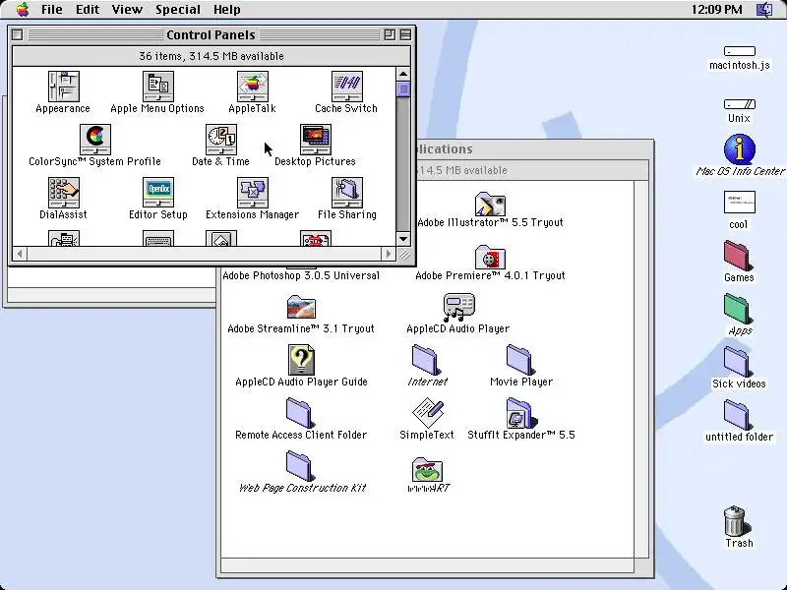This screenshot has width=787, height=590.
Task: Open the red Games folder
Action: pyautogui.click(x=738, y=256)
